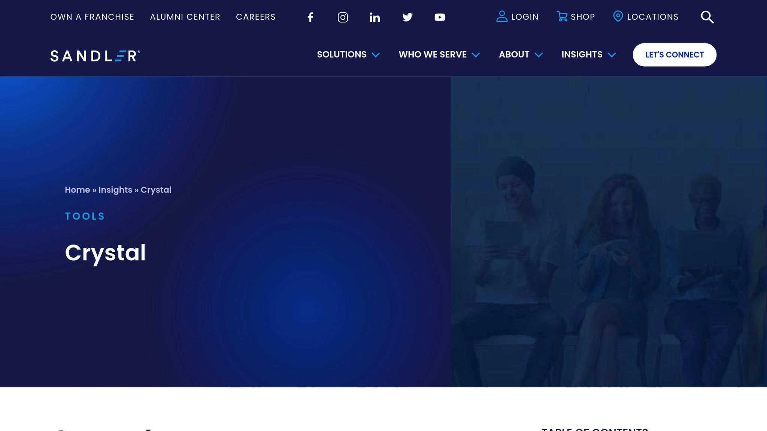Open the Twitter bird icon
Viewport: 767px width, 431px height.
click(x=407, y=17)
